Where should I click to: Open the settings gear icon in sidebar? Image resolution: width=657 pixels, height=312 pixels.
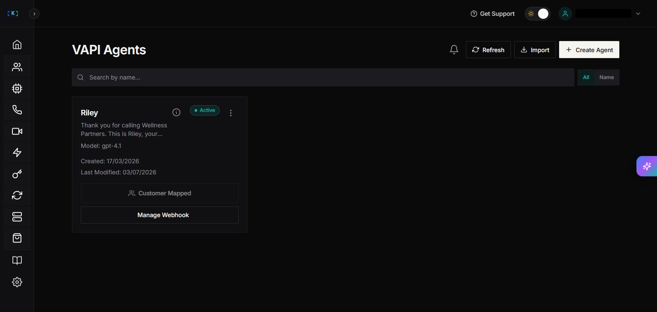coord(17,282)
